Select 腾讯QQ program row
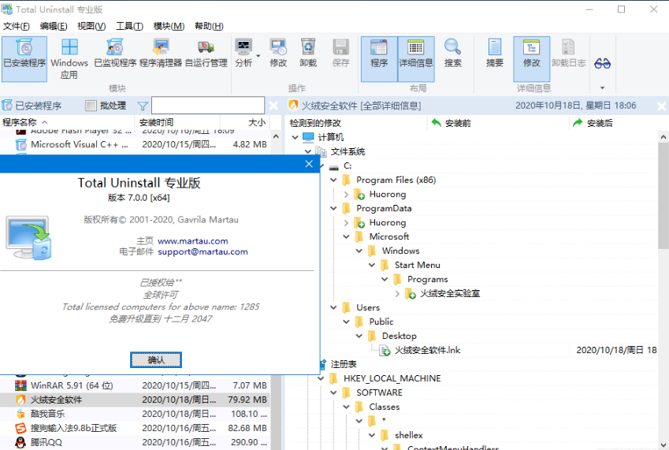This screenshot has height=450, width=669. click(x=135, y=442)
